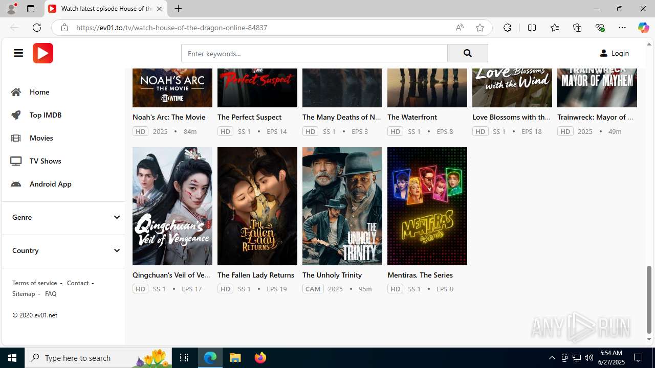
Task: Open Edge profile avatar icon
Action: [11, 9]
